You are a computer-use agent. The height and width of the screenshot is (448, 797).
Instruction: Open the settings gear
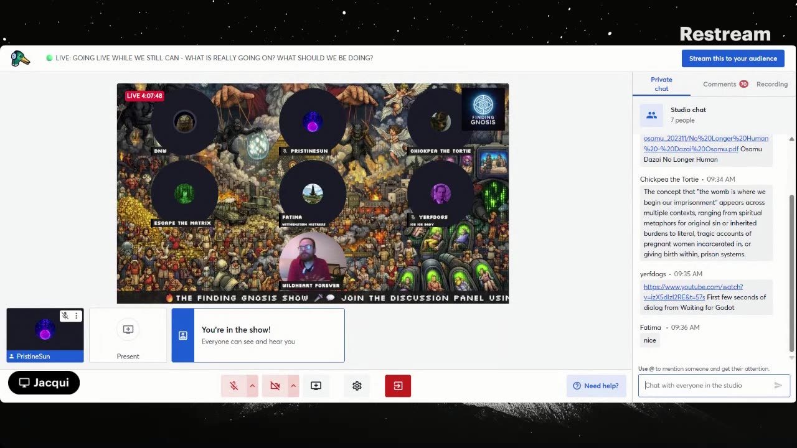pos(357,386)
